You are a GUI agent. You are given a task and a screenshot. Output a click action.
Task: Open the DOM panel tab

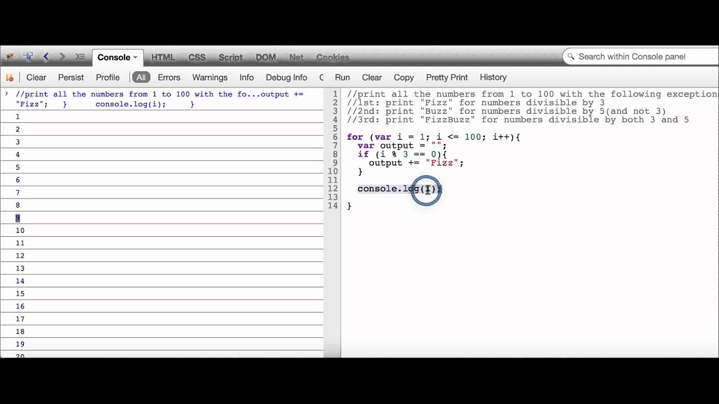tap(266, 57)
